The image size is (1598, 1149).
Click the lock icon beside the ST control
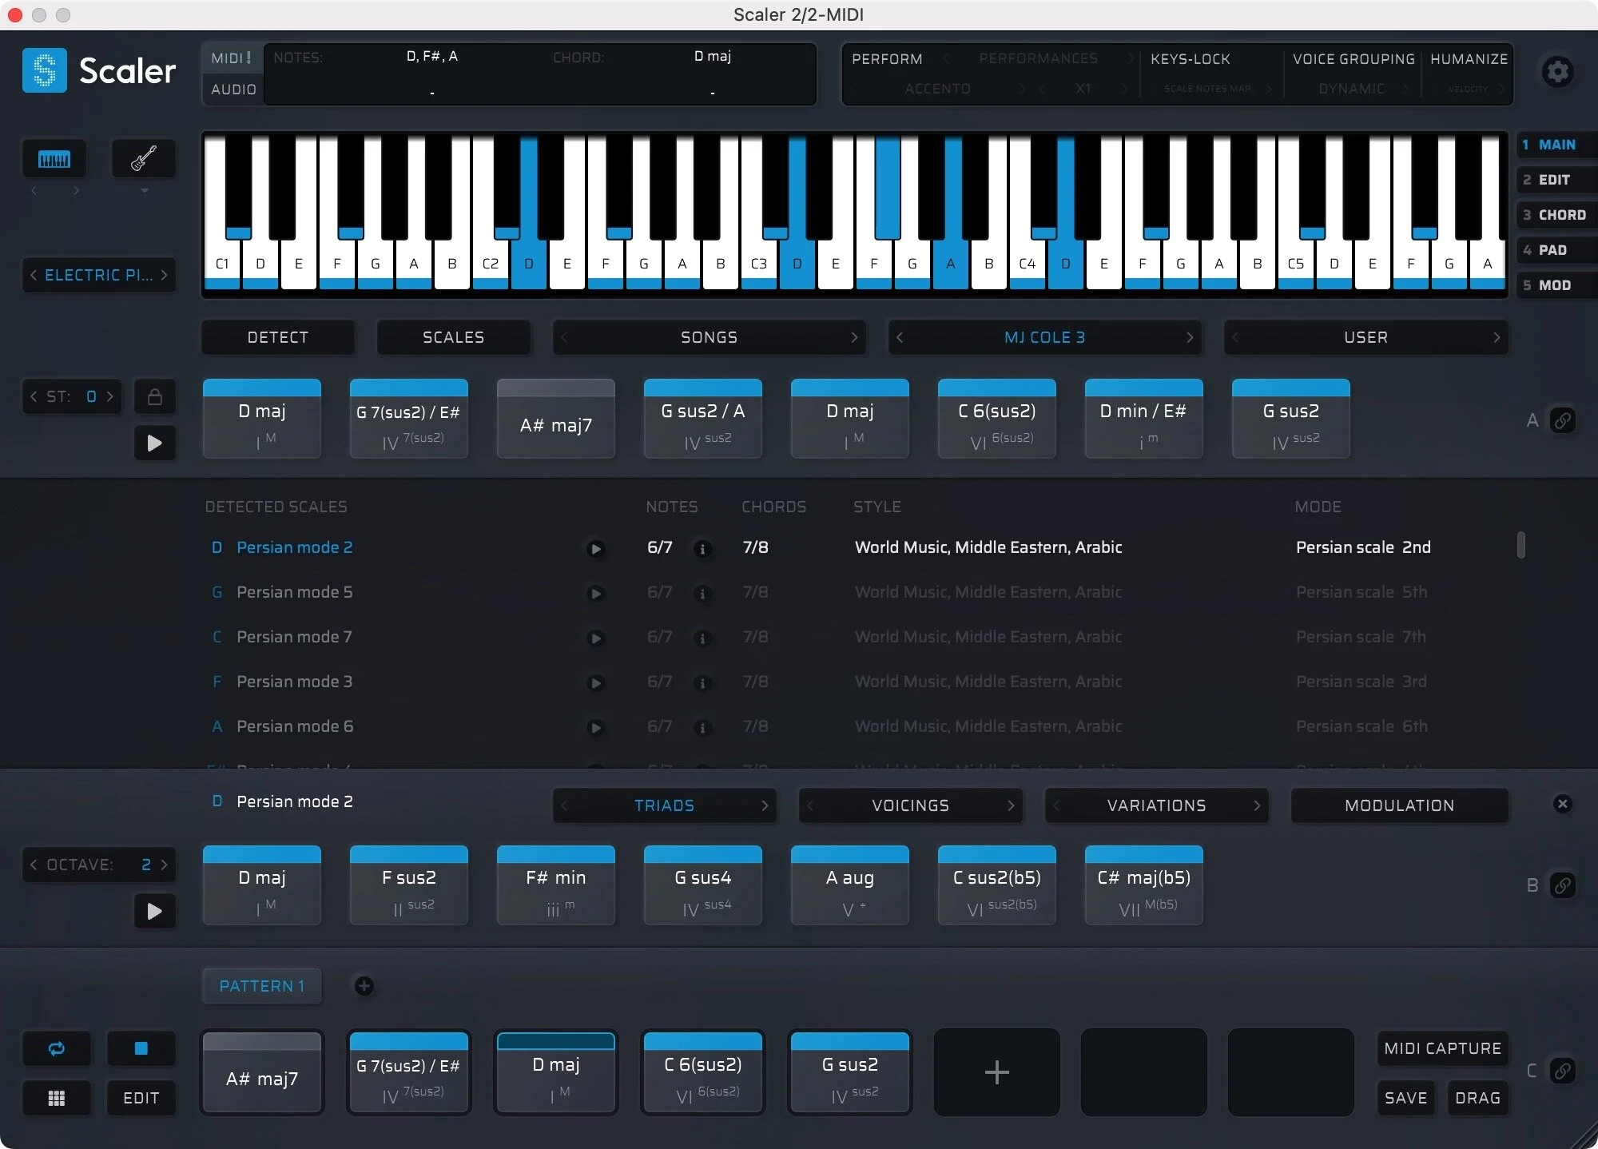(155, 397)
